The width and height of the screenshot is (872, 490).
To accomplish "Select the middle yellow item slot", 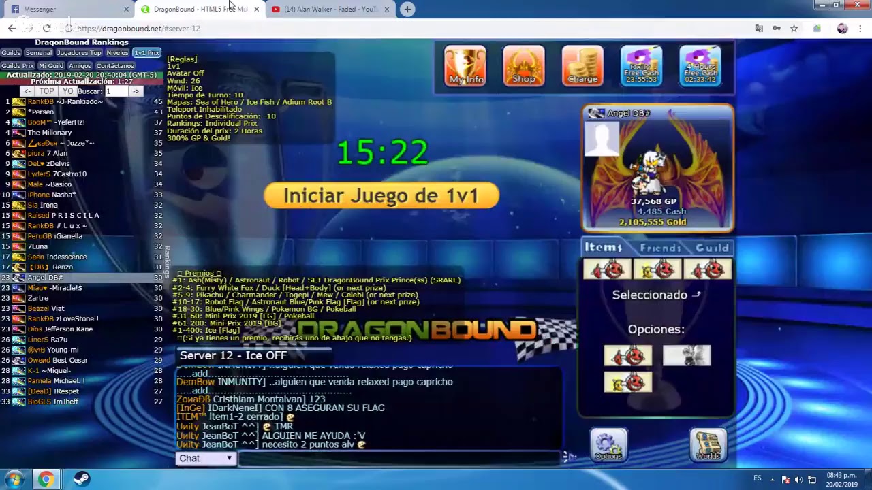I will click(657, 269).
